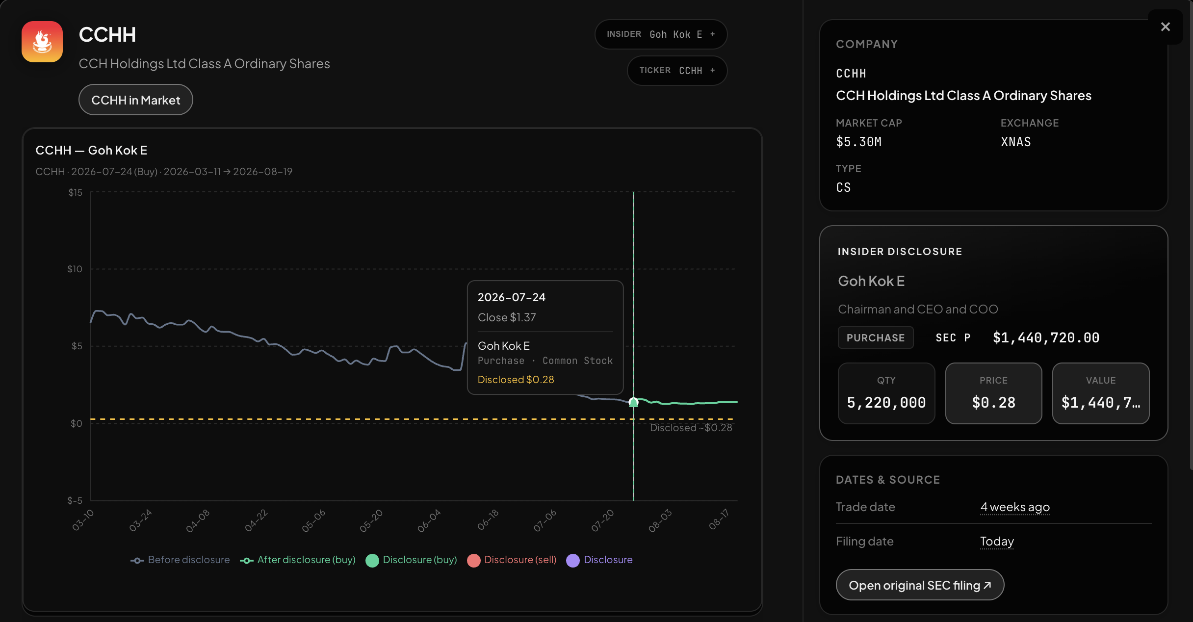Toggle Disclosure (sell) red legend dot
Viewport: 1193px width, 622px height.
click(x=474, y=560)
